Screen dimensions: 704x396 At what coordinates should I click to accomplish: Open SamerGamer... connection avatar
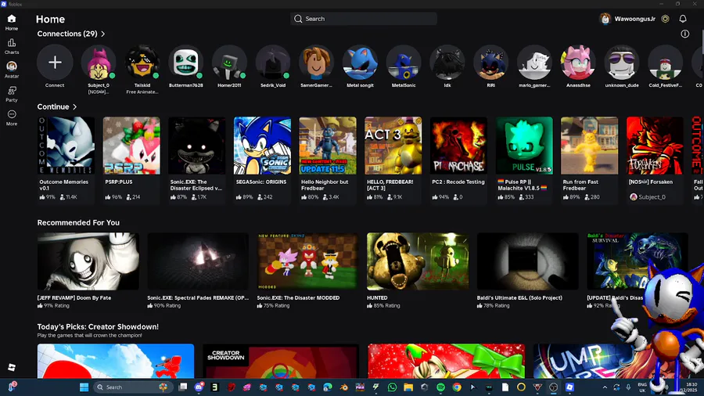click(x=316, y=62)
